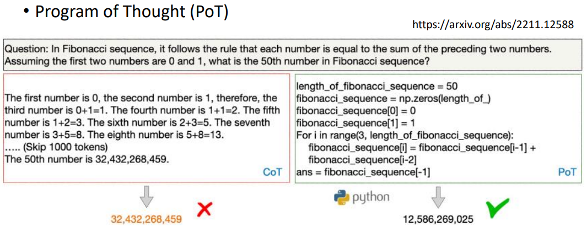
Task: Open the arxiv.org/abs/2211.12588 link
Action: click(x=493, y=25)
